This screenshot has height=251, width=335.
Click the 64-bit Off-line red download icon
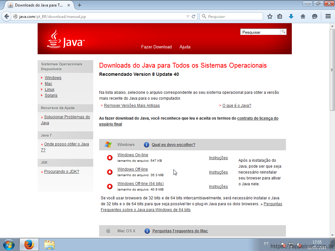pyautogui.click(x=110, y=187)
